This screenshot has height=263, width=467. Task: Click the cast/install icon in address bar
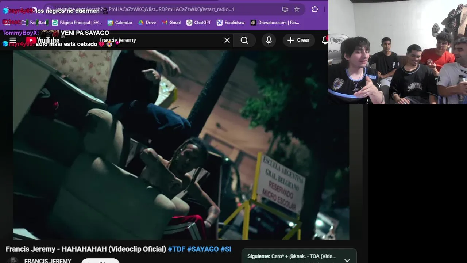pos(285,9)
